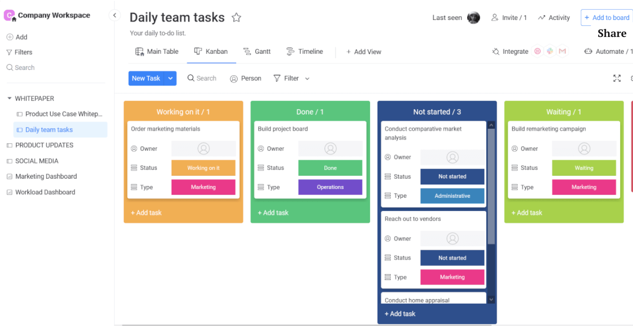633x326 pixels.
Task: Click the Gmail integration icon
Action: coord(562,52)
